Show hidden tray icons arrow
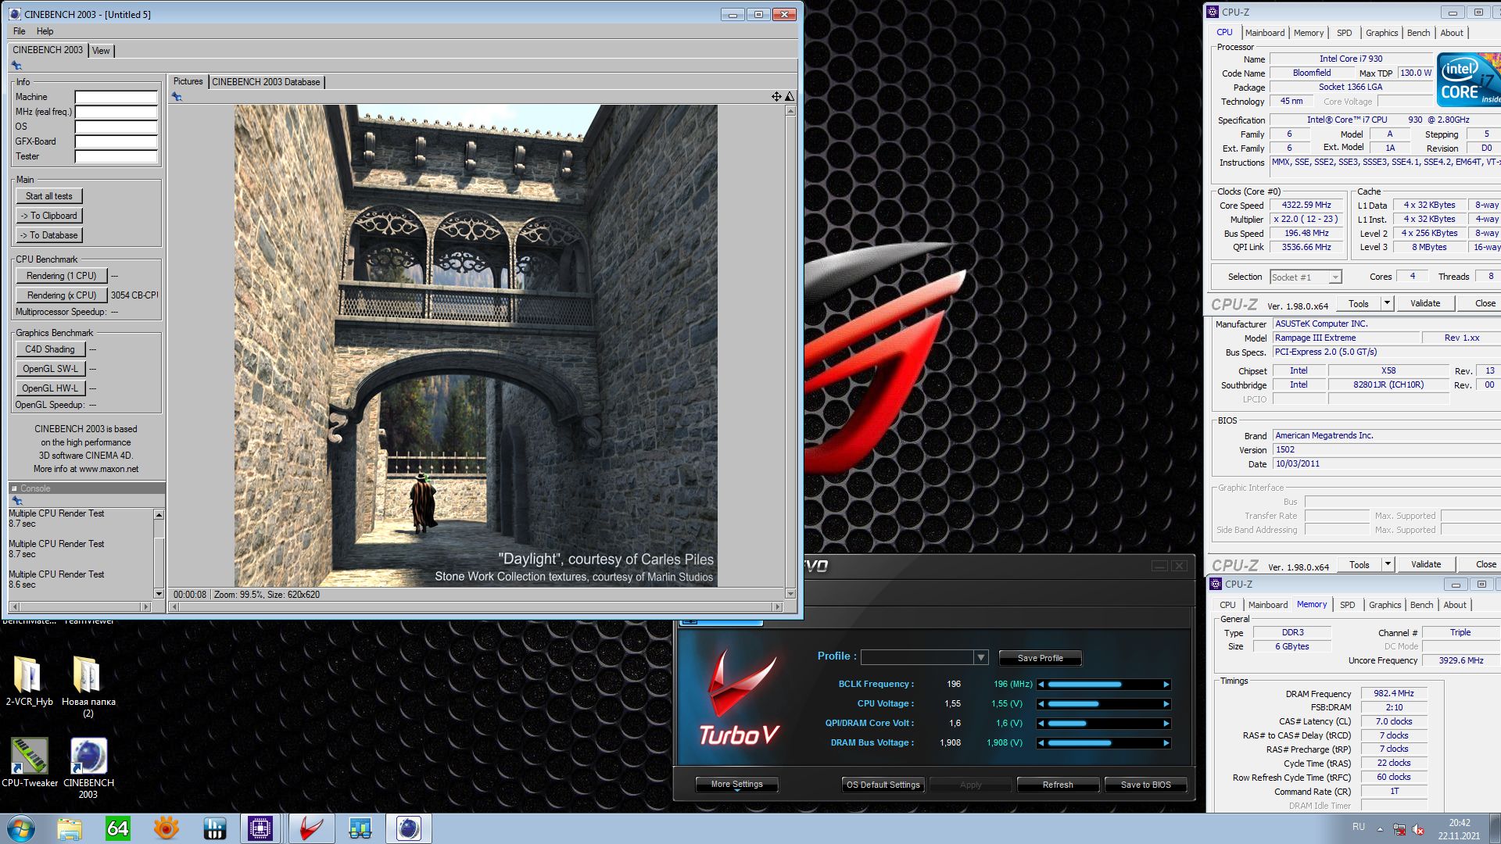 pos(1380,829)
